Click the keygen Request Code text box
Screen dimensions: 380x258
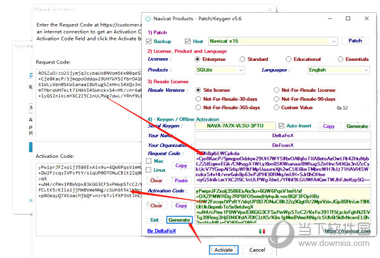(282, 167)
